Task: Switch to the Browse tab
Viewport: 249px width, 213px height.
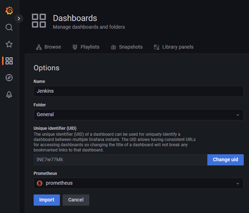Action: point(49,47)
